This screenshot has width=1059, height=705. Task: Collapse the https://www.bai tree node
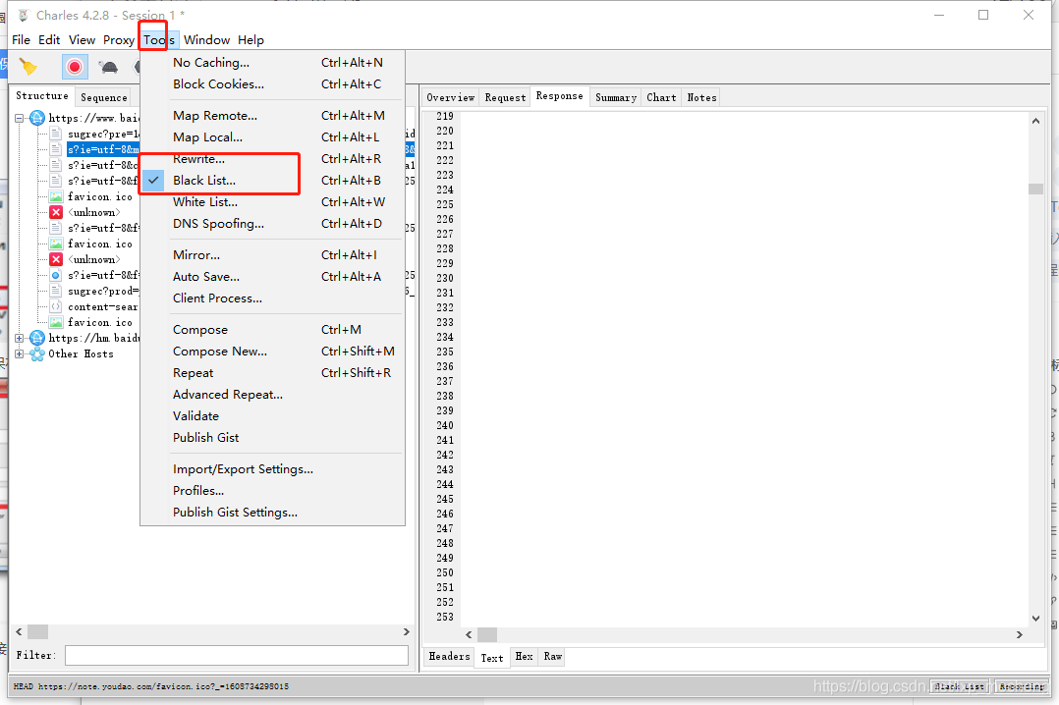[19, 118]
